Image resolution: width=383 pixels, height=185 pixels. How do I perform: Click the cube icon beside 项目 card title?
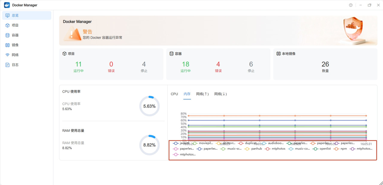(x=64, y=54)
